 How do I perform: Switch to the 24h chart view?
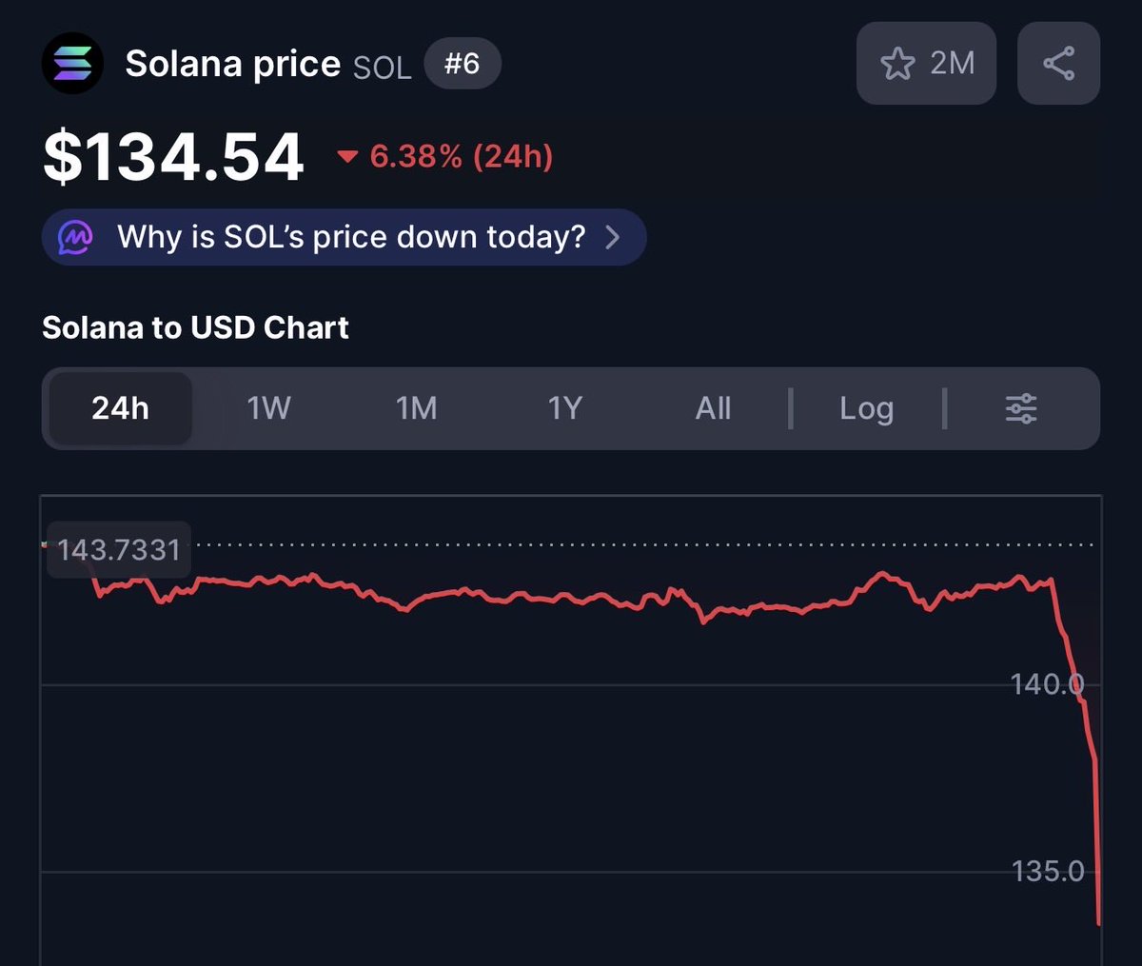point(119,408)
